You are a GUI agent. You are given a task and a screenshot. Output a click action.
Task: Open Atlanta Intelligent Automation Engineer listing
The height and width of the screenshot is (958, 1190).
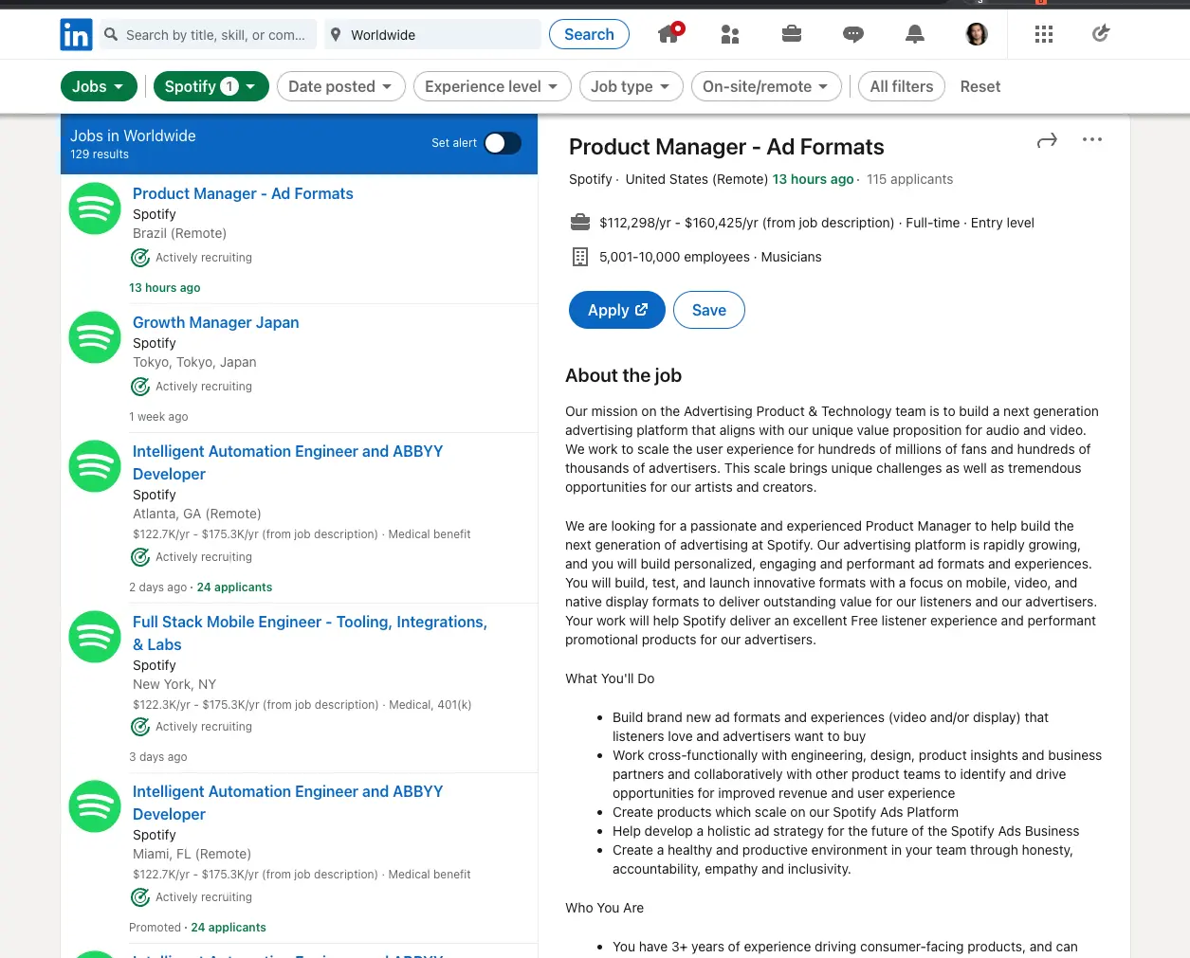click(x=288, y=462)
